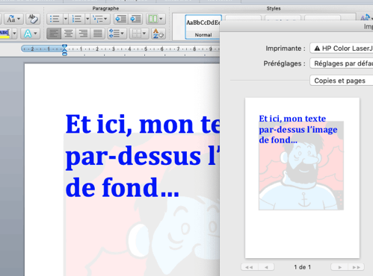373x276 pixels.
Task: Expand the bullet list style dropdown
Action: [x=66, y=19]
